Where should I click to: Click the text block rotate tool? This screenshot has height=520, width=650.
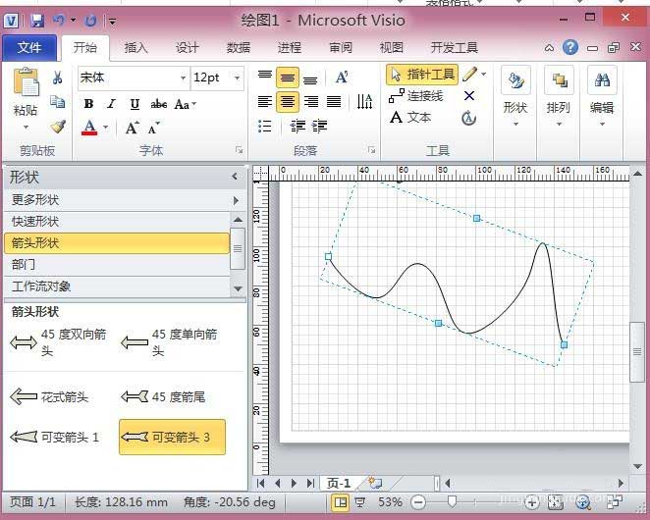[469, 118]
